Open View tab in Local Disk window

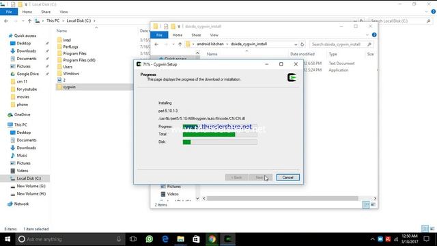point(64,12)
